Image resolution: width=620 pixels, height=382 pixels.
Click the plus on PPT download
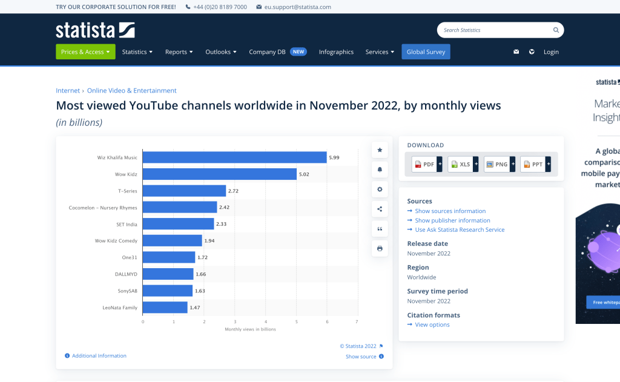tap(548, 164)
